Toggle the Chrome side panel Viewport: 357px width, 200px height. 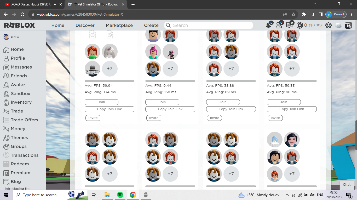click(320, 14)
